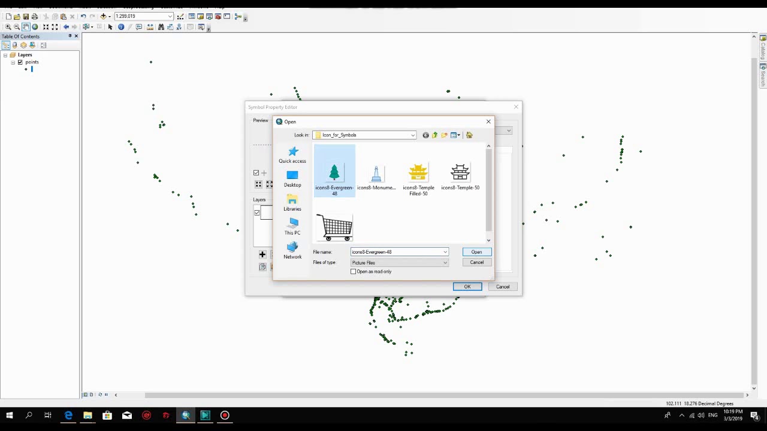Click the file list vertical scrollbar
The height and width of the screenshot is (431, 767).
(488, 190)
